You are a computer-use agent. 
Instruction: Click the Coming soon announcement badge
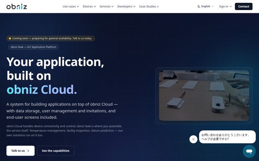coord(51,39)
